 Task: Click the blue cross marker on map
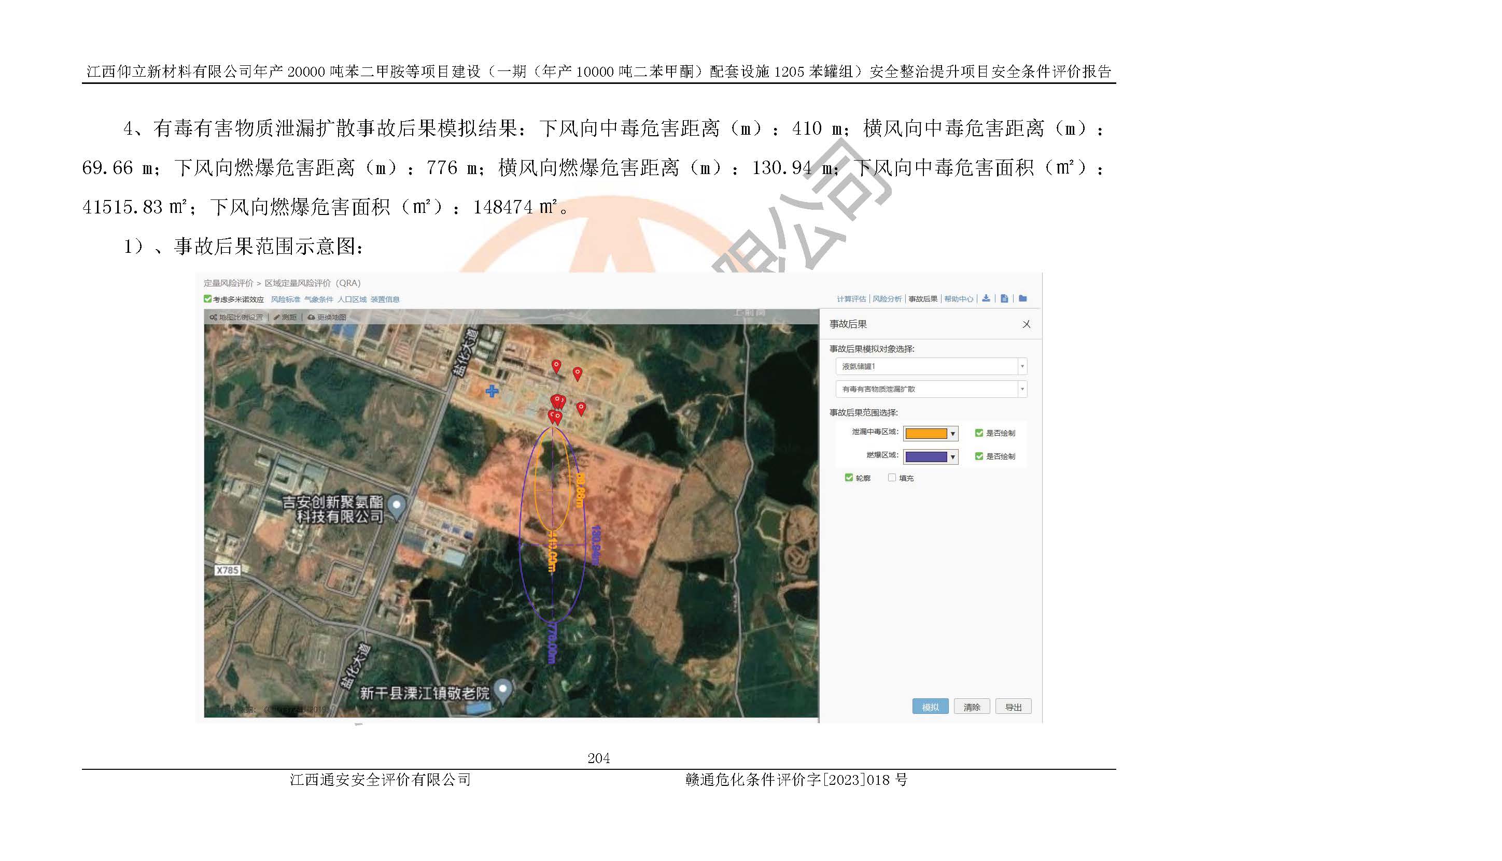tap(492, 391)
